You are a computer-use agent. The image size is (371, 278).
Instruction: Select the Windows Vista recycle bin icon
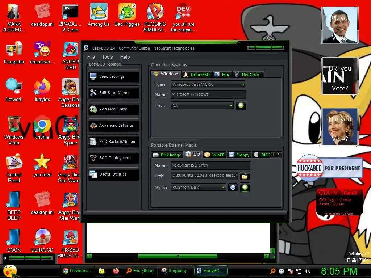click(x=14, y=130)
